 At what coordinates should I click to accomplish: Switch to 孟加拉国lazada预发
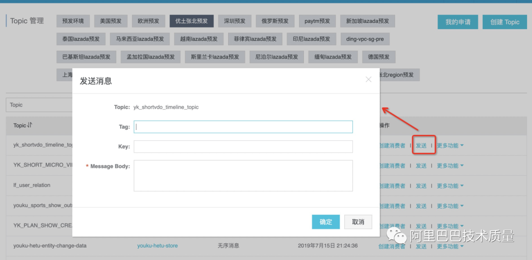(x=151, y=57)
